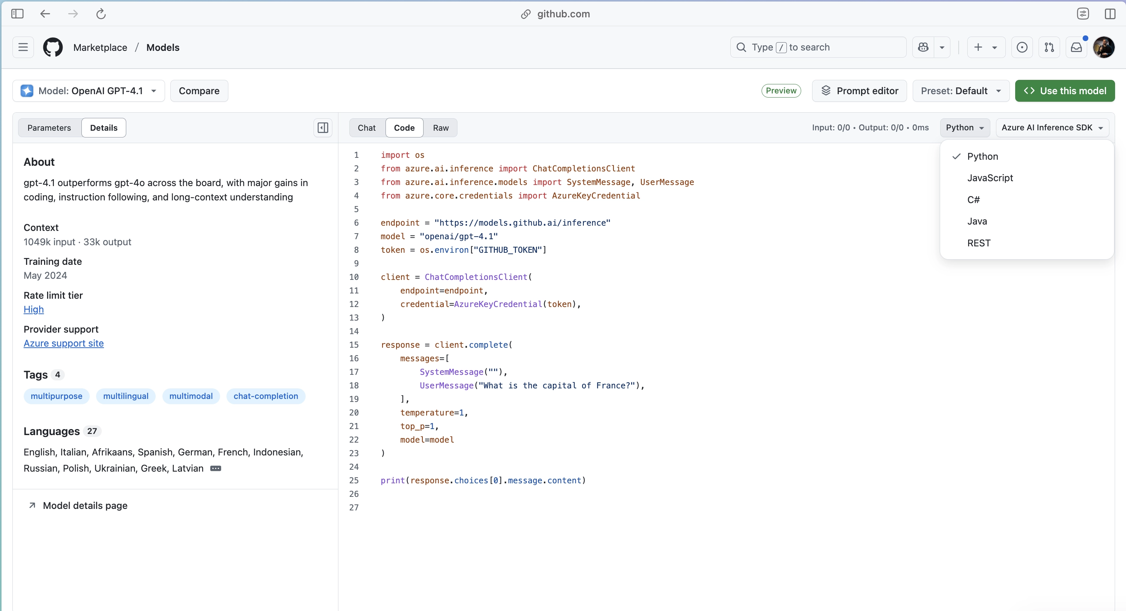Click the multilingual tag

pyautogui.click(x=126, y=396)
